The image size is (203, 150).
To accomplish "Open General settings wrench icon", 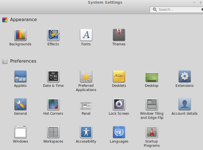I will point(20,104).
